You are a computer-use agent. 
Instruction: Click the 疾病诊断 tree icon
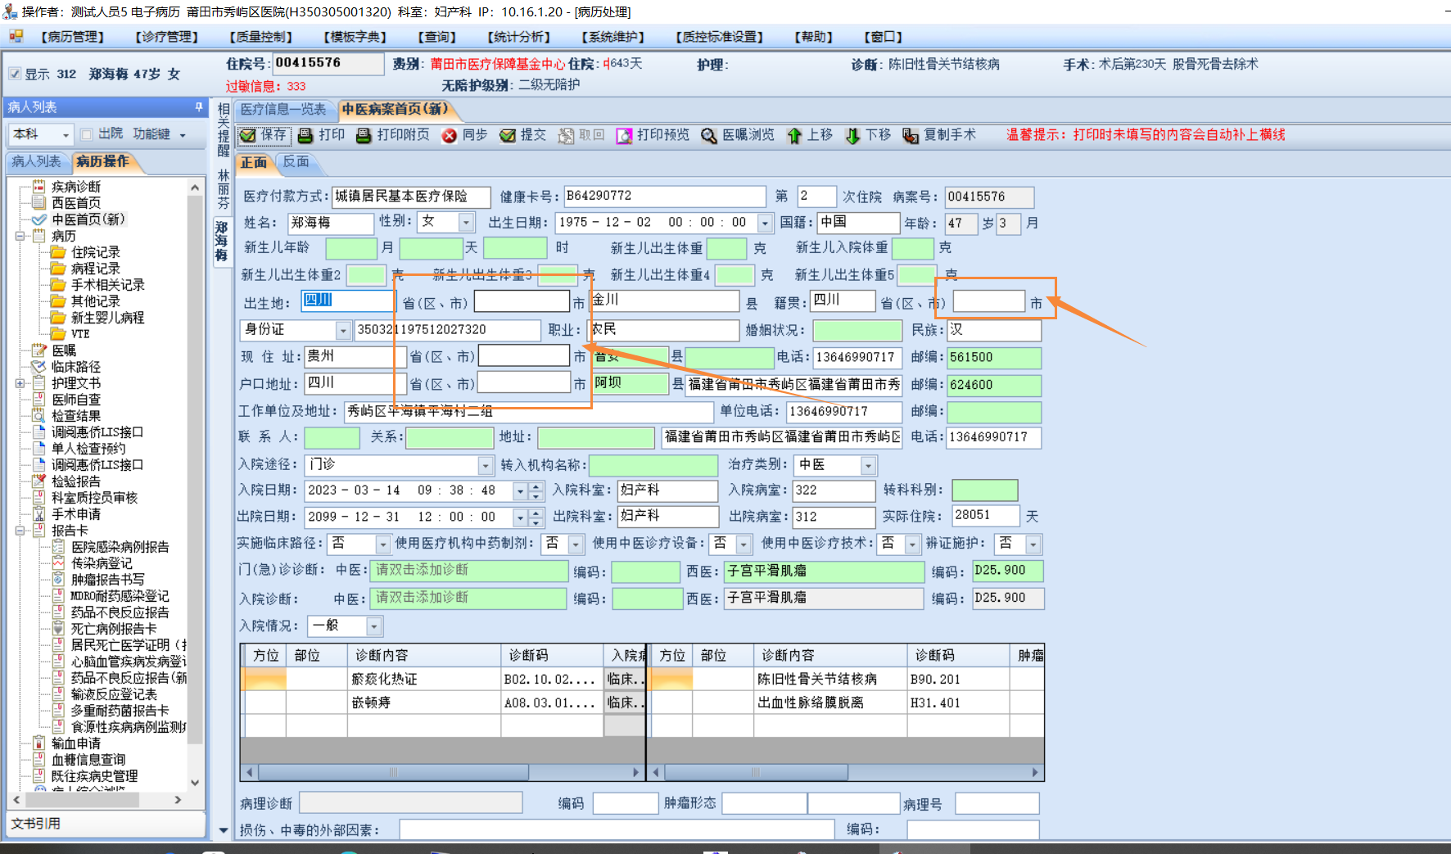point(38,187)
